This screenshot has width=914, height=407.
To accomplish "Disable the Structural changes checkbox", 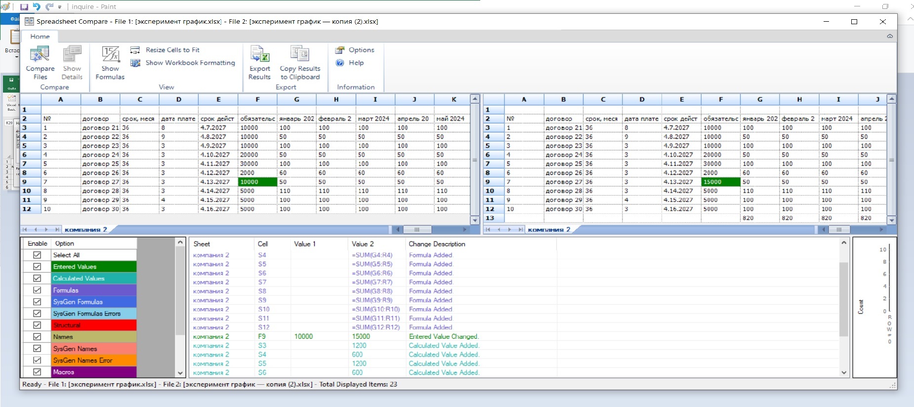I will tap(37, 325).
